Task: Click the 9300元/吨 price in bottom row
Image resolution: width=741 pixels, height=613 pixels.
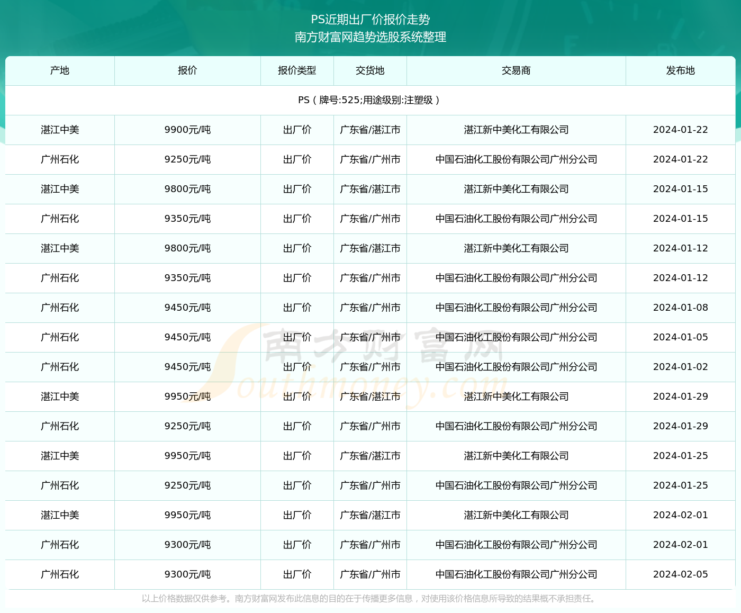Action: click(x=187, y=574)
